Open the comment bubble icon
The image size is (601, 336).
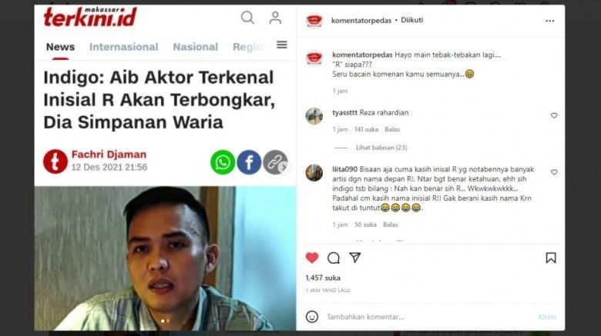coord(334,258)
